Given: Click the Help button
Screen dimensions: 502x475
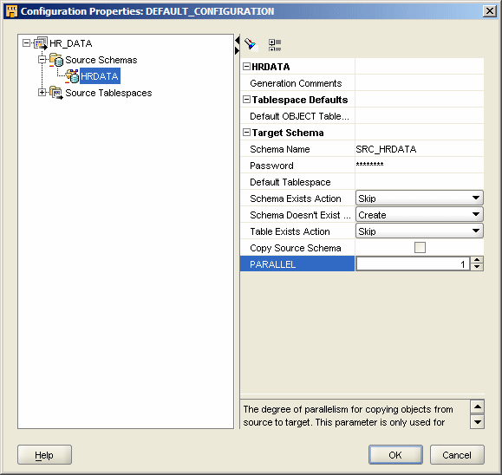Looking at the screenshot, I should coord(44,454).
